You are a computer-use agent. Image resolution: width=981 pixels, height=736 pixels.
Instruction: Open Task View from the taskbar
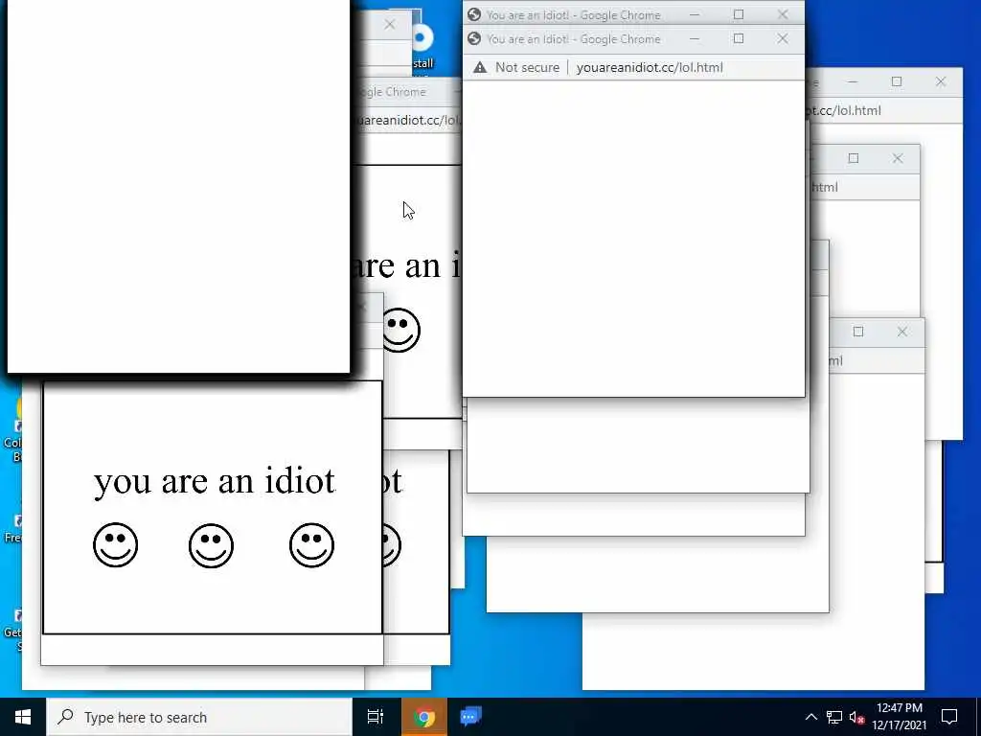376,717
